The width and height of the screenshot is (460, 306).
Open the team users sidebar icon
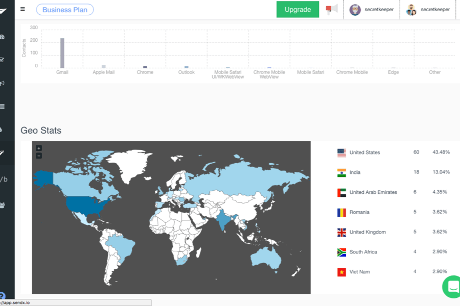click(x=3, y=205)
